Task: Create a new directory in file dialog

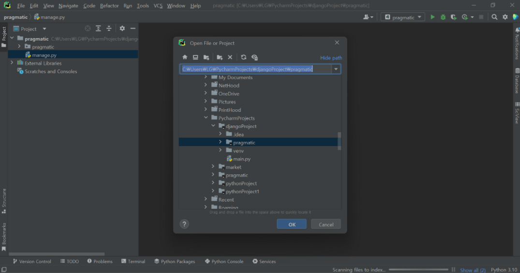Action: coord(220,57)
